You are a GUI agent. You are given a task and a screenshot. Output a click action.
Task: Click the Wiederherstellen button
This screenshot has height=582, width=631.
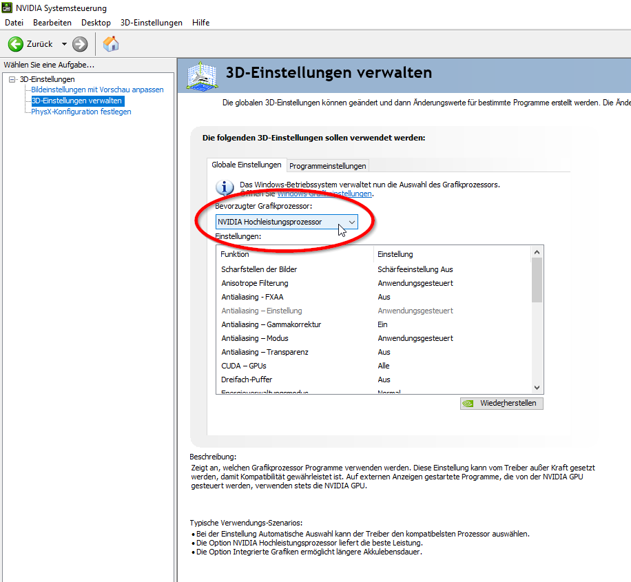point(501,404)
